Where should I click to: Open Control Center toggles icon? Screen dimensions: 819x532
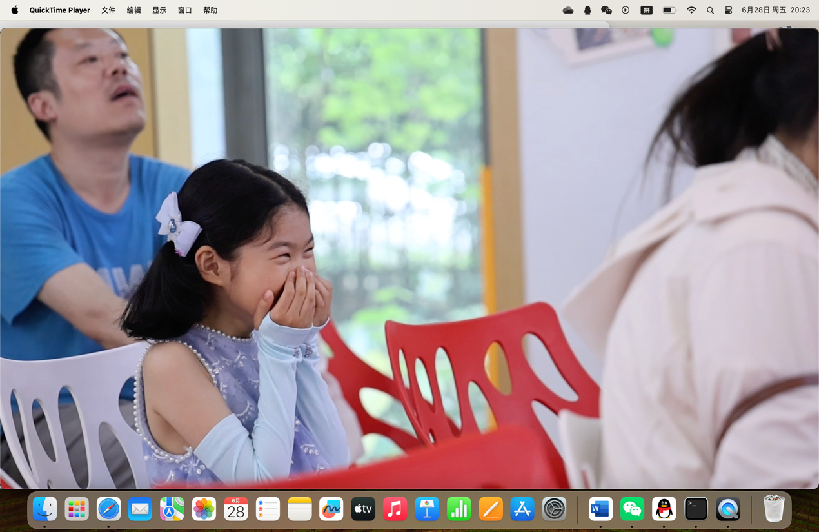728,10
